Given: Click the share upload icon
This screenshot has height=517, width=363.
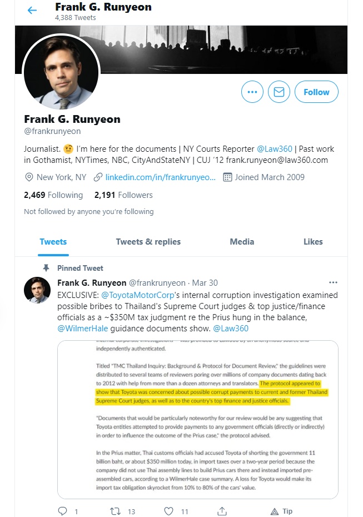Looking at the screenshot, I should click(222, 511).
